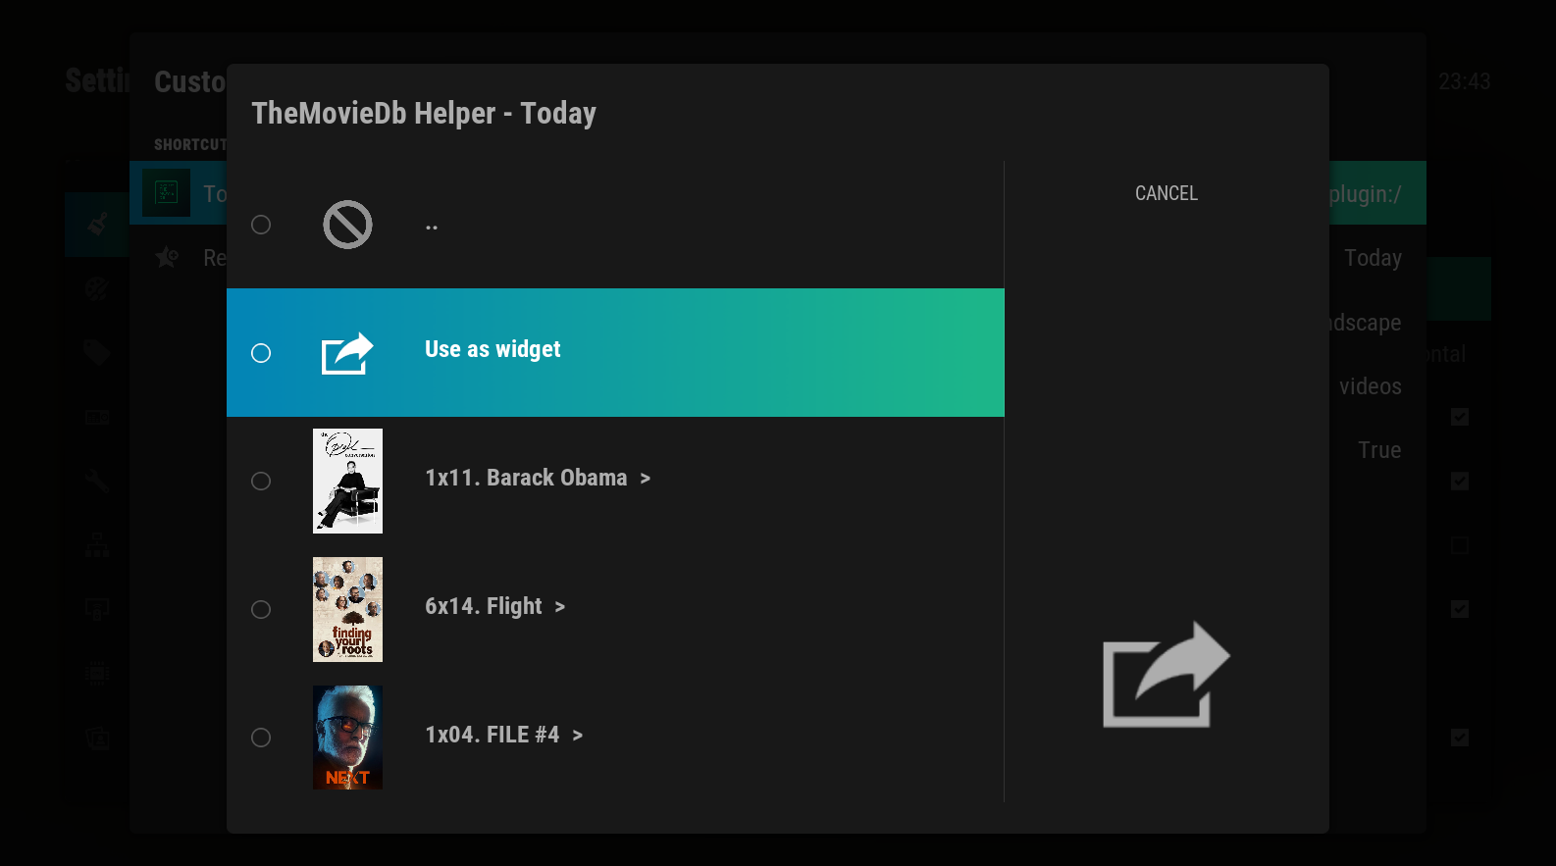Click the large share arrow preview icon below Cancel
This screenshot has height=866, width=1556.
click(x=1166, y=675)
